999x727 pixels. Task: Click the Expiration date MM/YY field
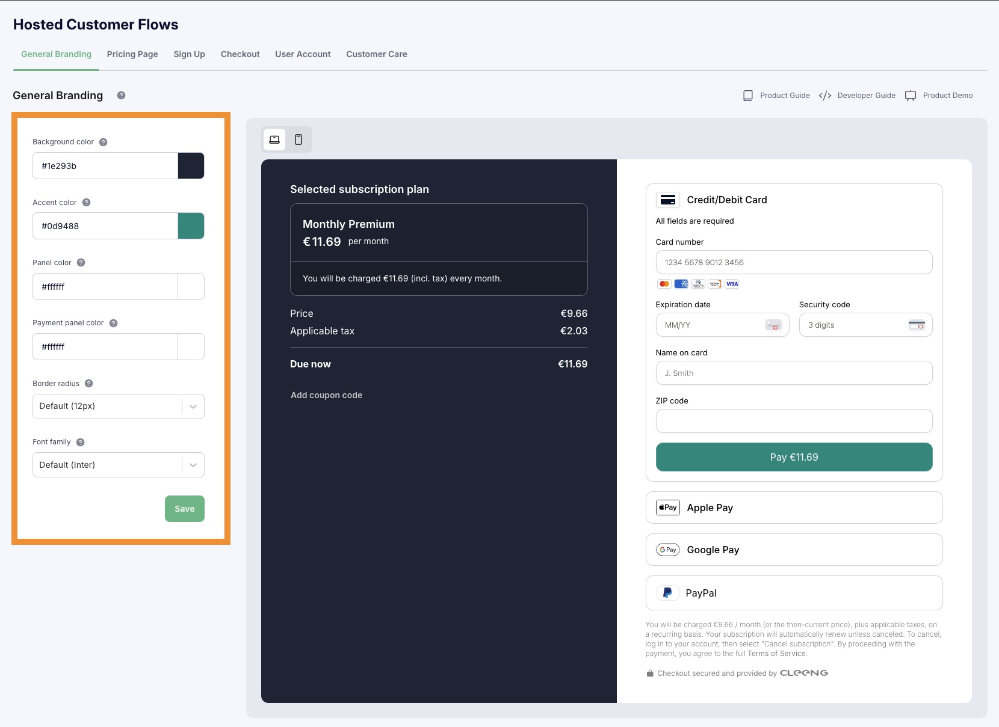coord(722,325)
